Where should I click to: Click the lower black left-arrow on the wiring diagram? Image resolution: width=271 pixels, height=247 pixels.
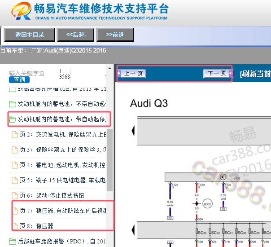point(133,230)
